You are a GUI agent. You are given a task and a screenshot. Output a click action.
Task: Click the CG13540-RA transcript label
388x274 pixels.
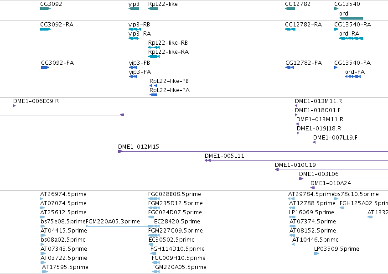click(x=352, y=25)
